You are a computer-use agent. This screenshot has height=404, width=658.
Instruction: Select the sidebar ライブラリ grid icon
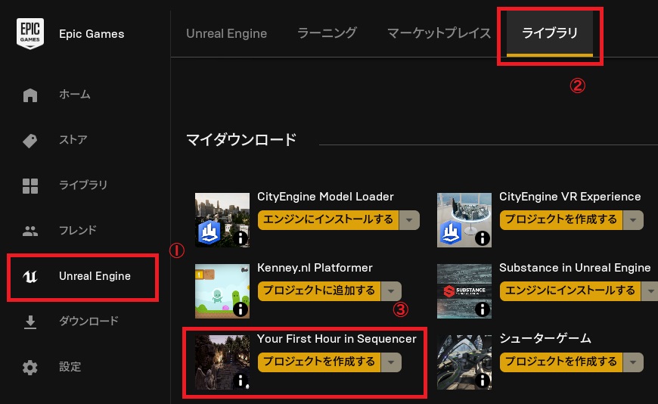pyautogui.click(x=30, y=185)
